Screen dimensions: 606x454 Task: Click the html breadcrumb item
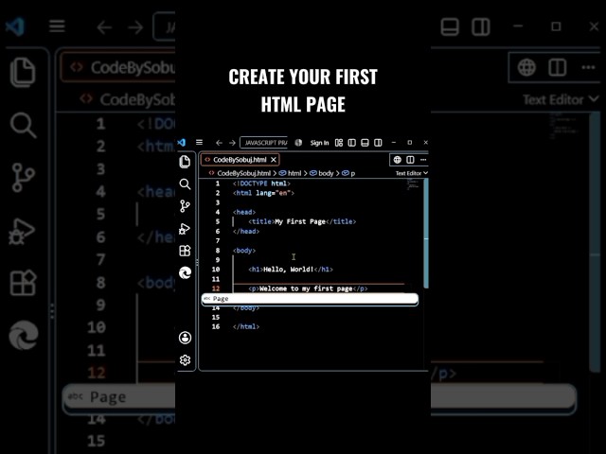(291, 173)
